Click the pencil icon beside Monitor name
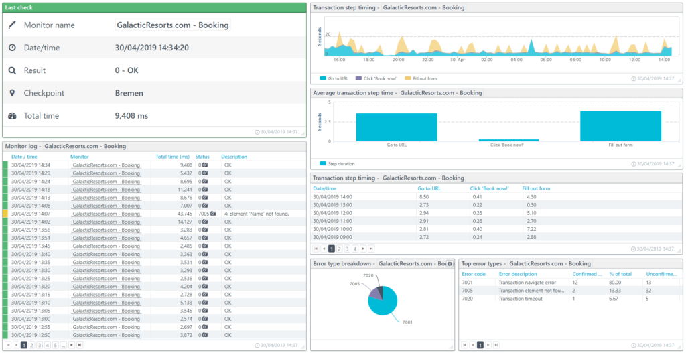This screenshot has width=686, height=353. (12, 25)
